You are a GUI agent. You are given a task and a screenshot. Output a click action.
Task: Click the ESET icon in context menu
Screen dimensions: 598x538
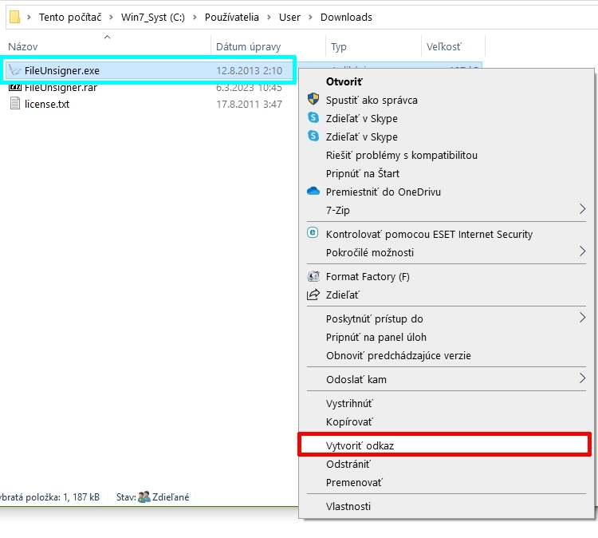point(313,234)
